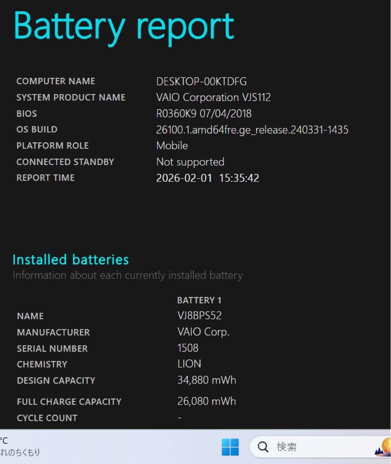Click the Battery report title
This screenshot has height=464, width=391.
[124, 27]
